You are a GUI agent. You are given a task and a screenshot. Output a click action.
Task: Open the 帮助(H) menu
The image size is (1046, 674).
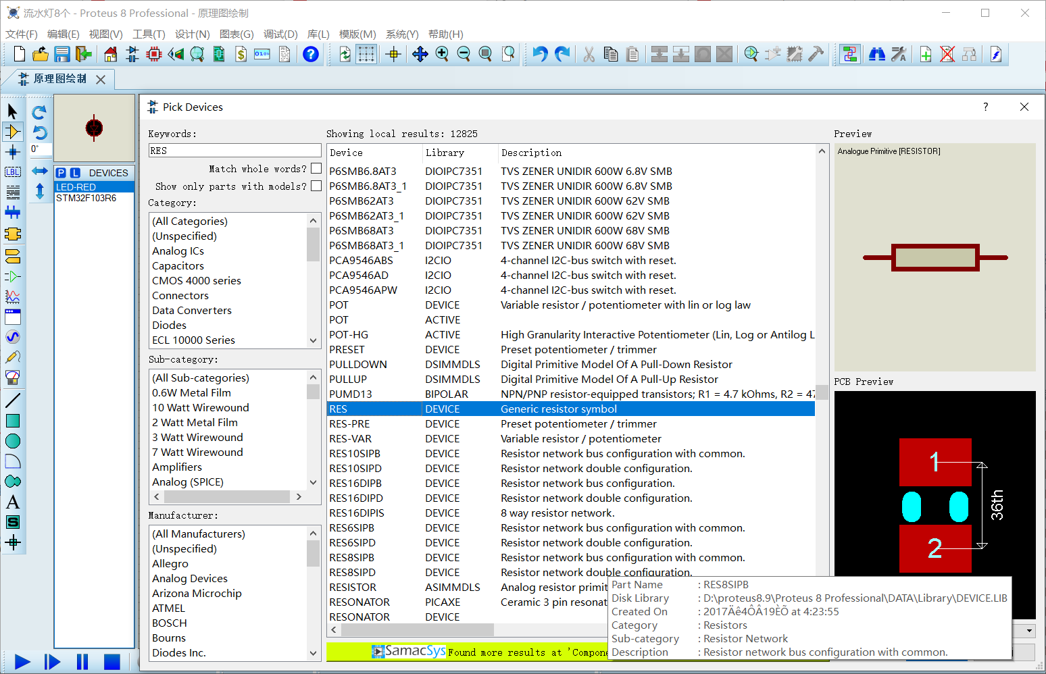tap(446, 34)
